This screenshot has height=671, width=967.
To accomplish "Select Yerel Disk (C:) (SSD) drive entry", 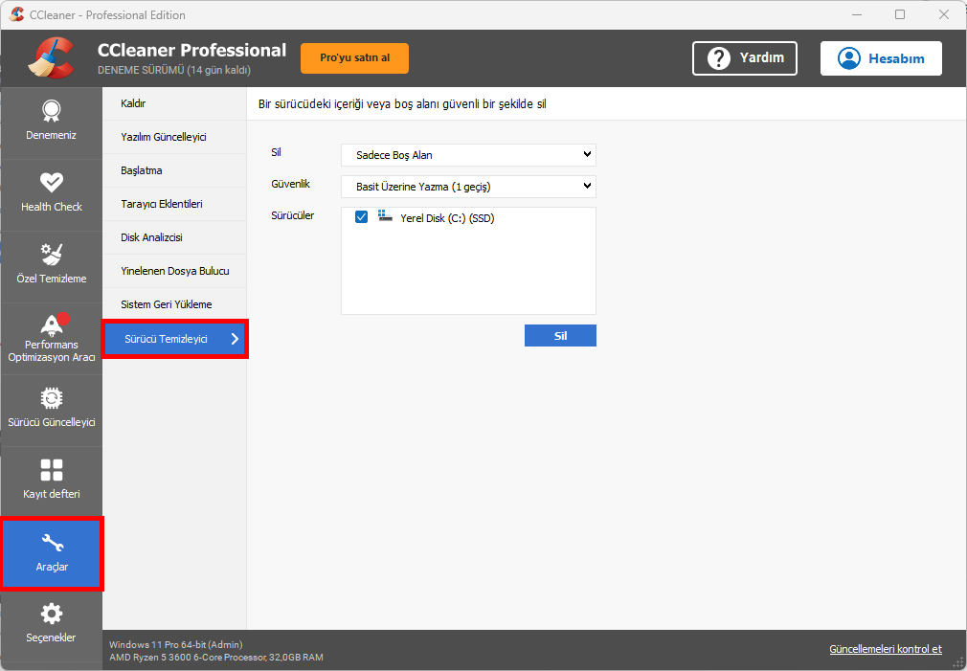I will click(446, 218).
